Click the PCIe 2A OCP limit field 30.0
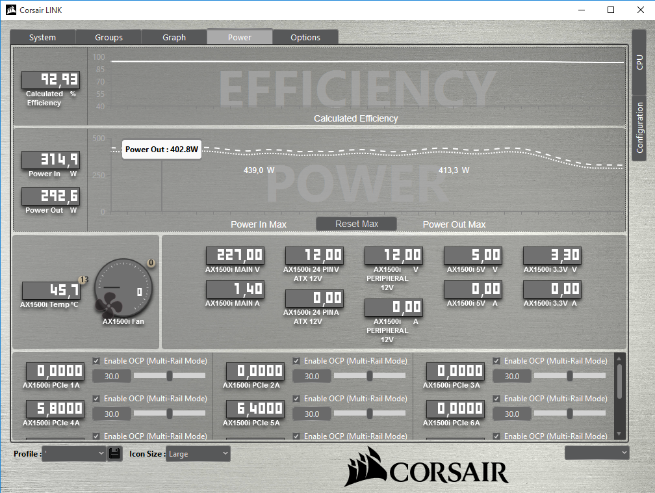This screenshot has width=655, height=493. pos(312,376)
